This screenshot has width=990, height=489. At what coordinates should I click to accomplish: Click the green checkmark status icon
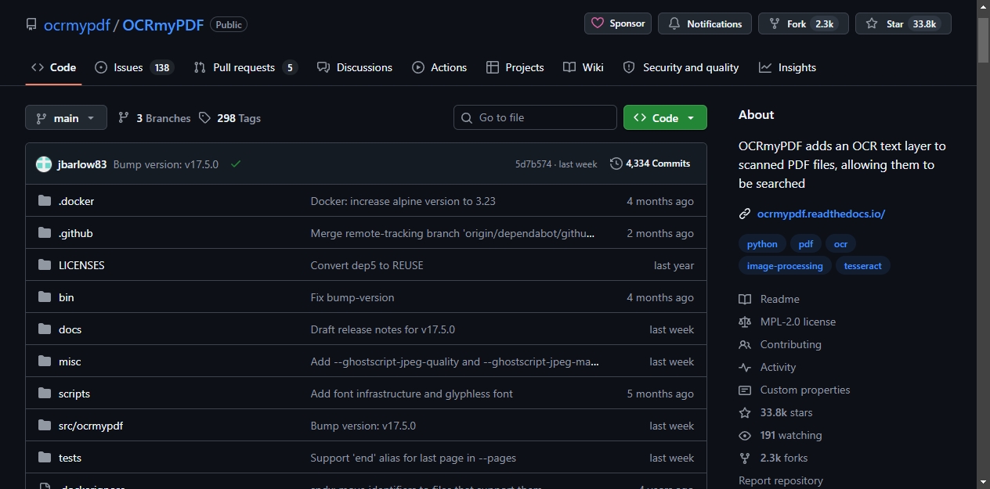(236, 164)
